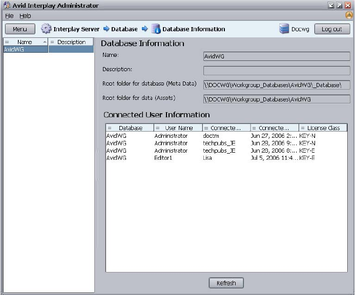The image size is (355, 295).
Task: Open the Help menu
Action: point(25,16)
